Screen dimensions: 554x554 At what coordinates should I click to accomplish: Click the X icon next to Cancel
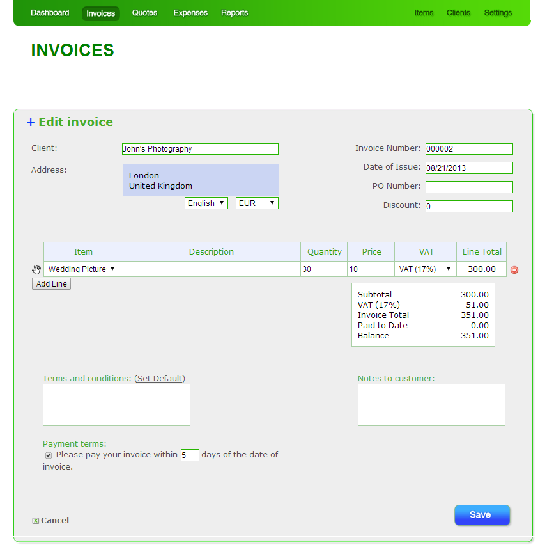(x=35, y=520)
